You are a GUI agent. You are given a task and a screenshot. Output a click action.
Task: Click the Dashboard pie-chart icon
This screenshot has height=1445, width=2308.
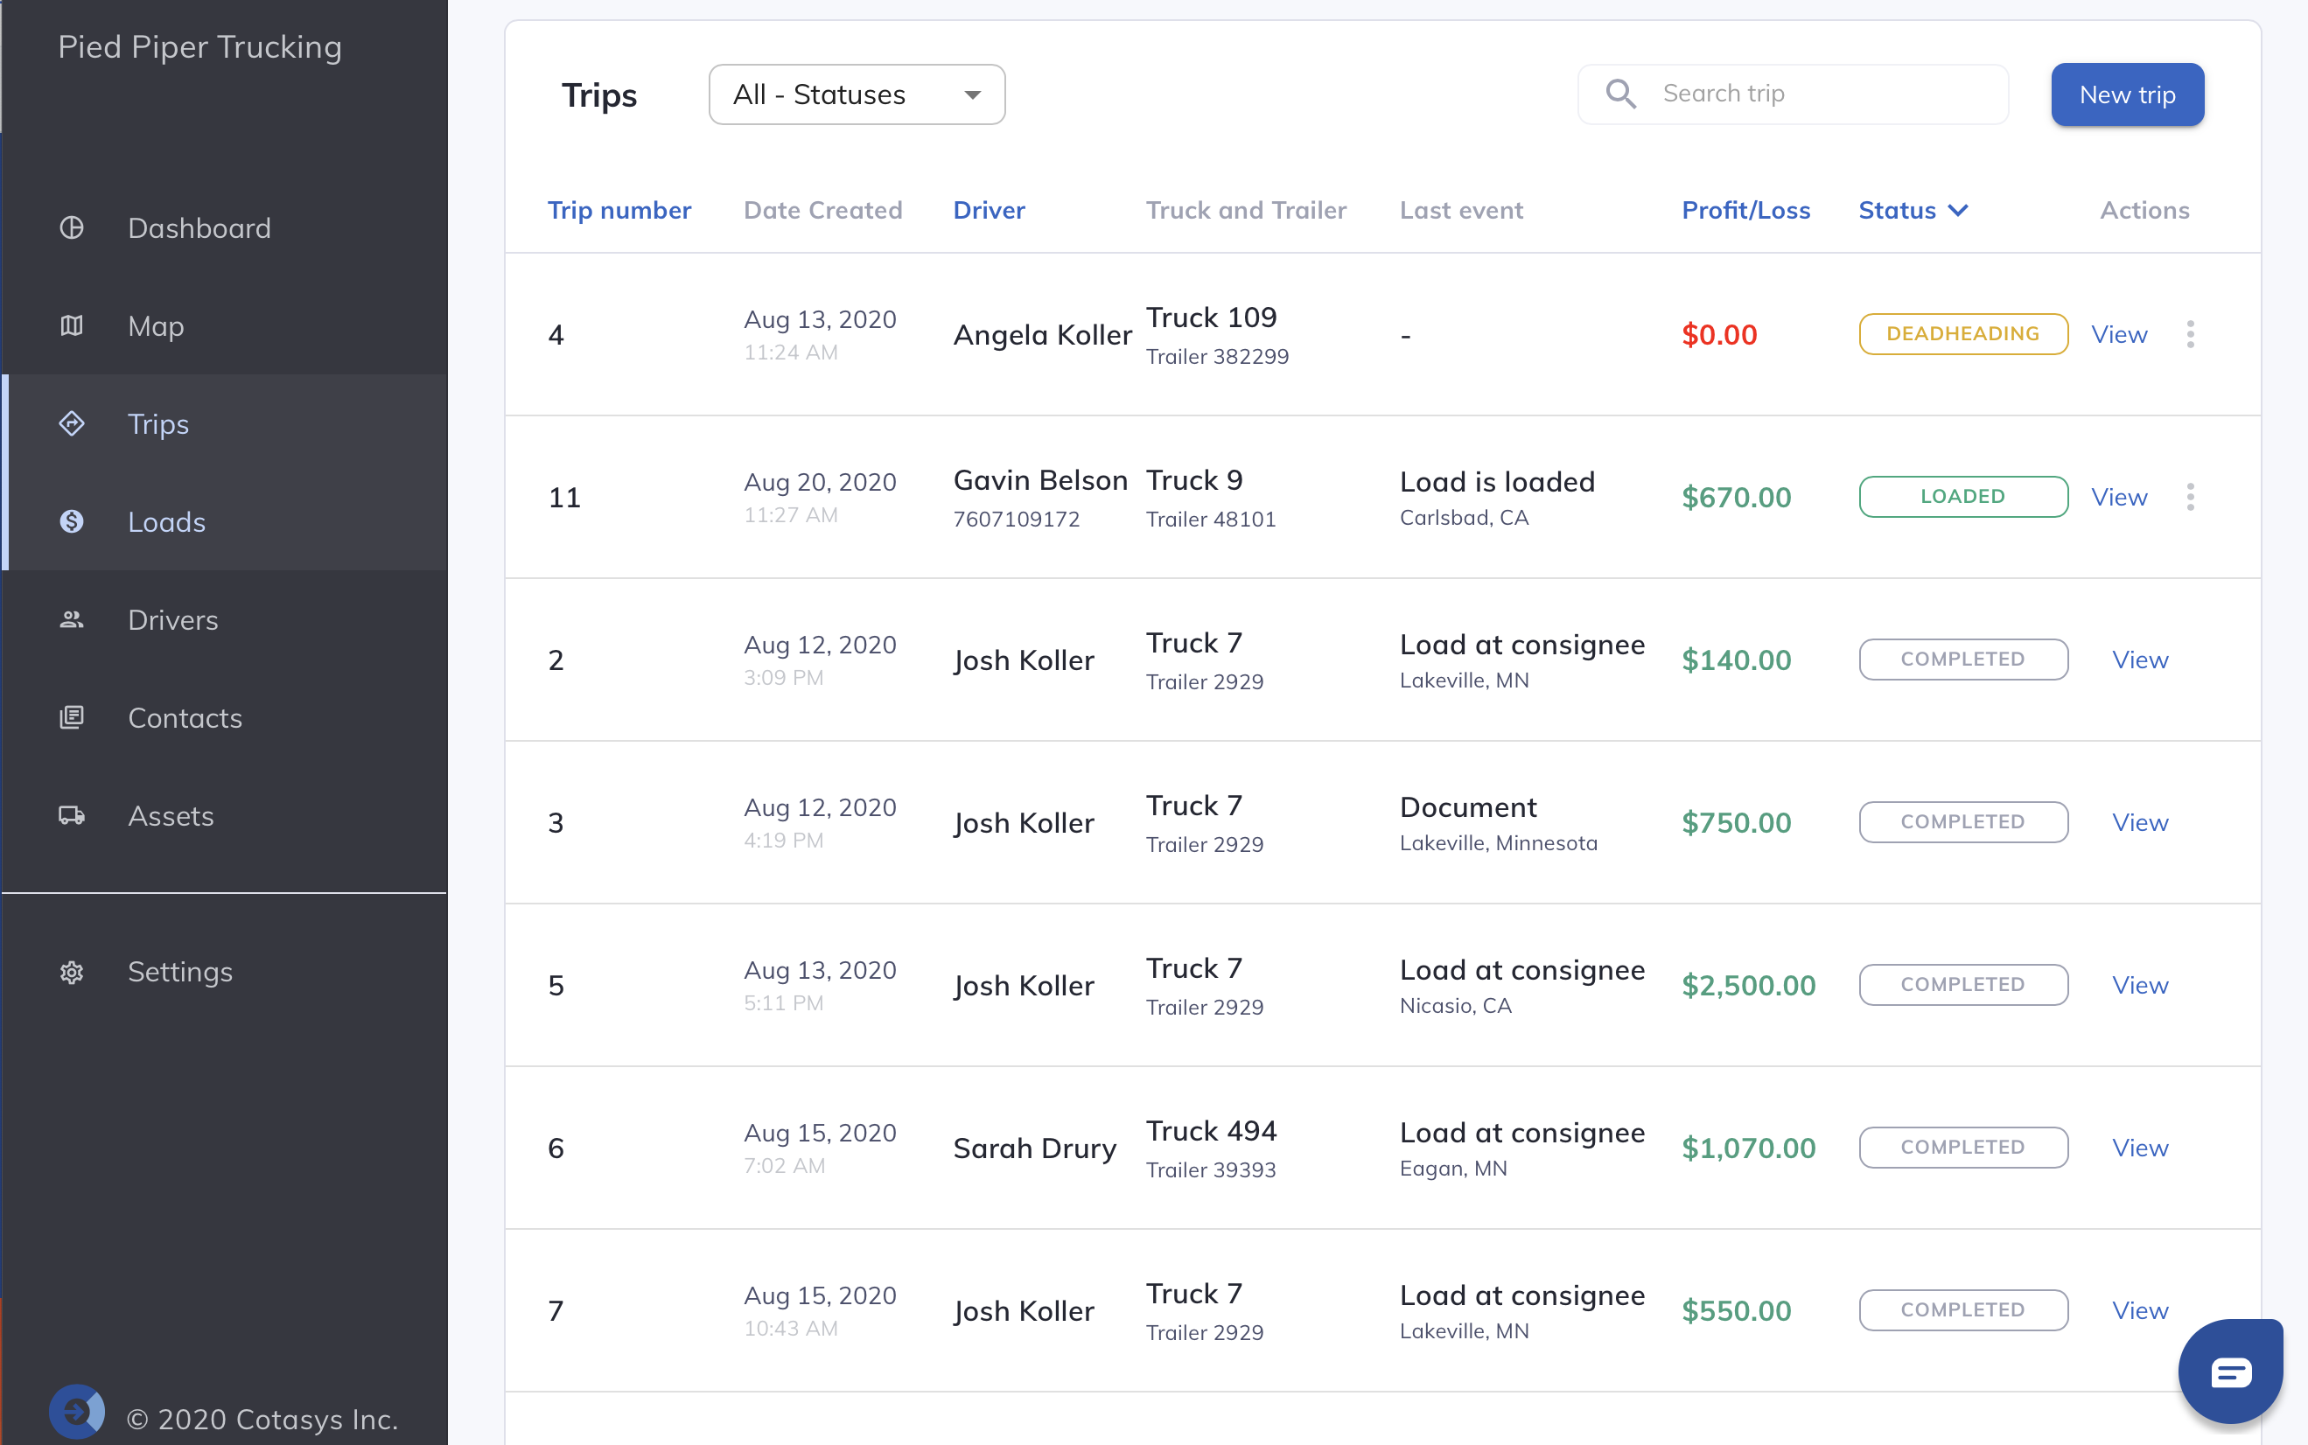72,228
